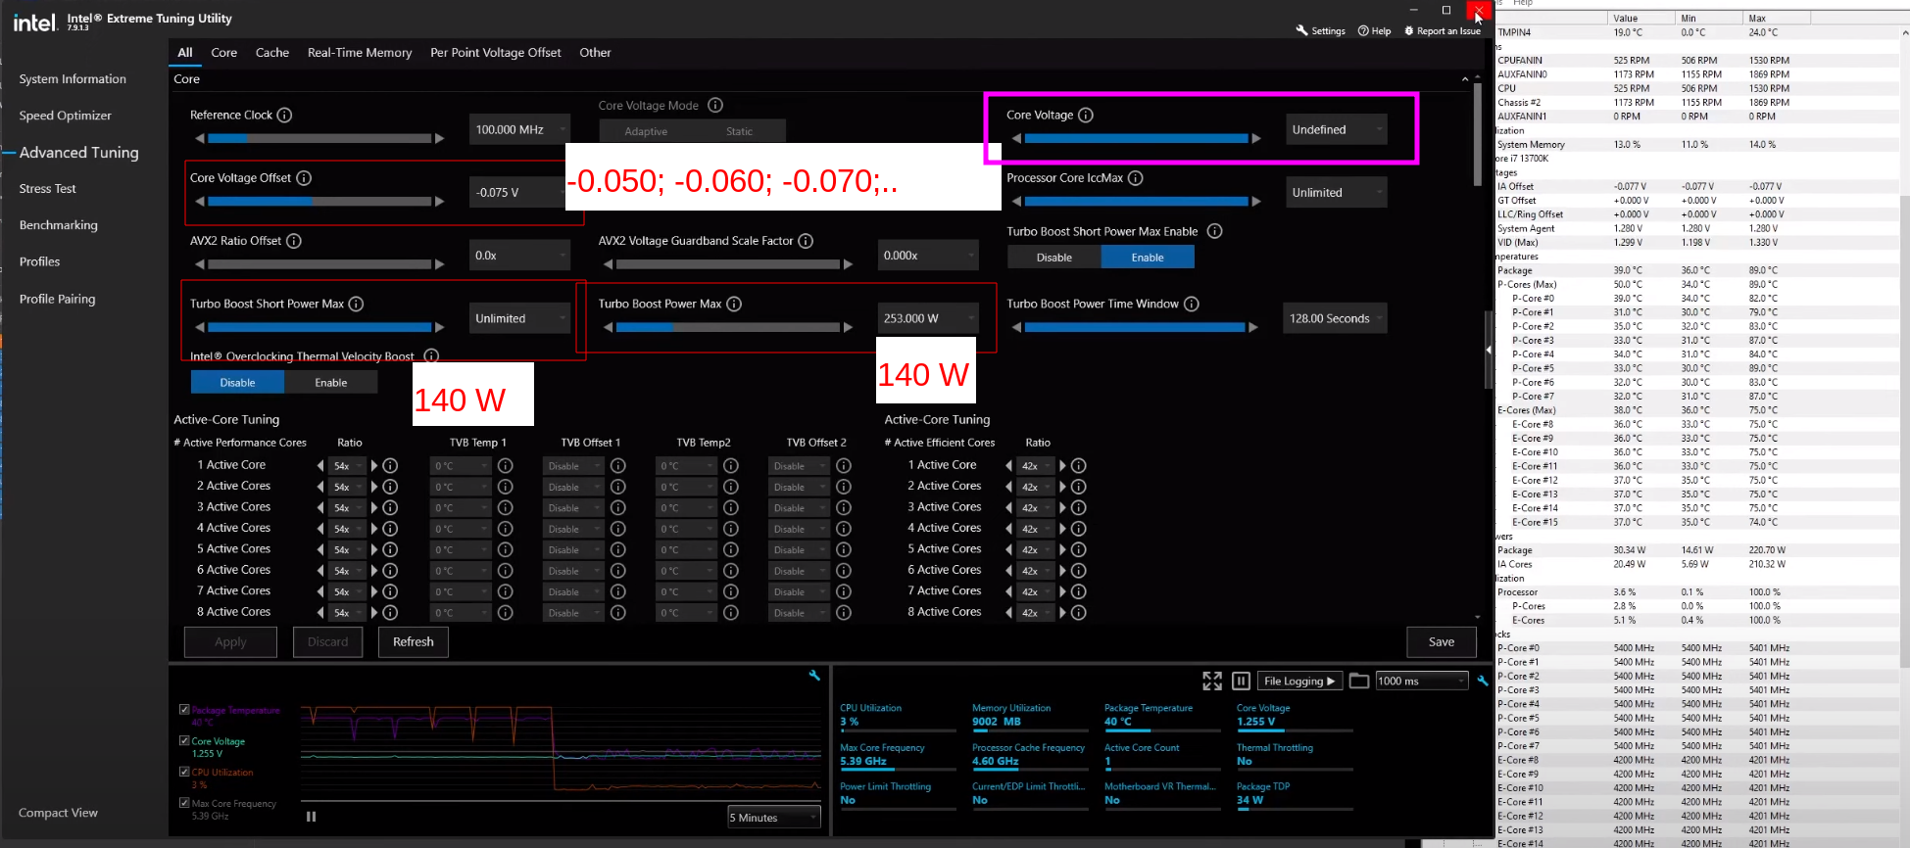Show info for Turbo Boost Short Power Max Enable

(1215, 231)
